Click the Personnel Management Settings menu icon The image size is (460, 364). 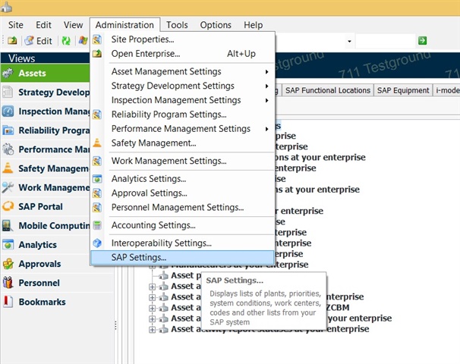point(97,208)
